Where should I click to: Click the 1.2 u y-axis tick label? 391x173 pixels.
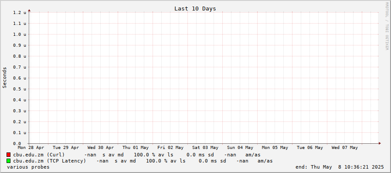tap(20, 12)
